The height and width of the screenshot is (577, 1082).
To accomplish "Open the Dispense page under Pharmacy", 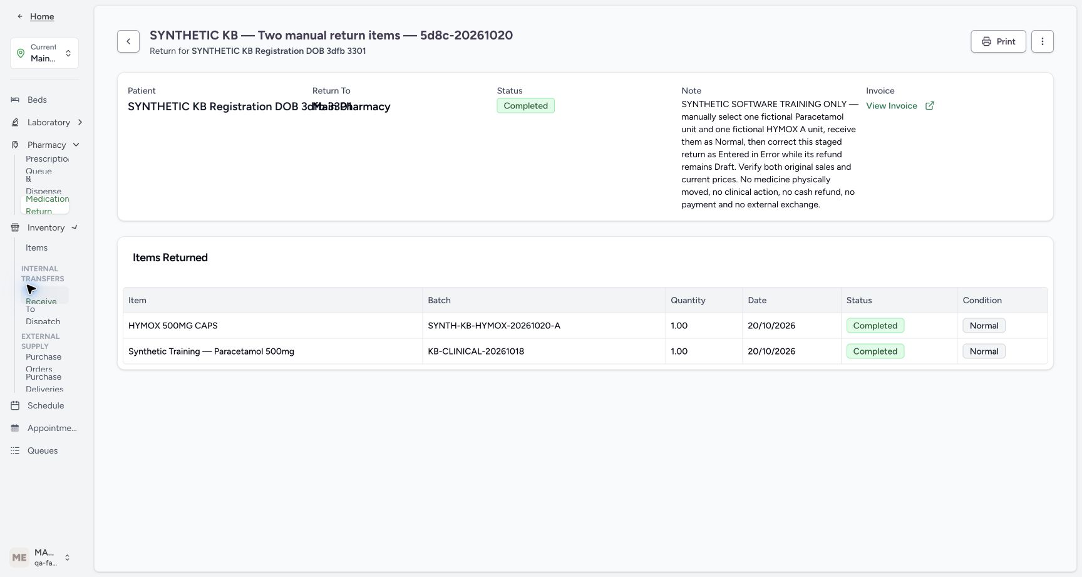I will pos(44,186).
